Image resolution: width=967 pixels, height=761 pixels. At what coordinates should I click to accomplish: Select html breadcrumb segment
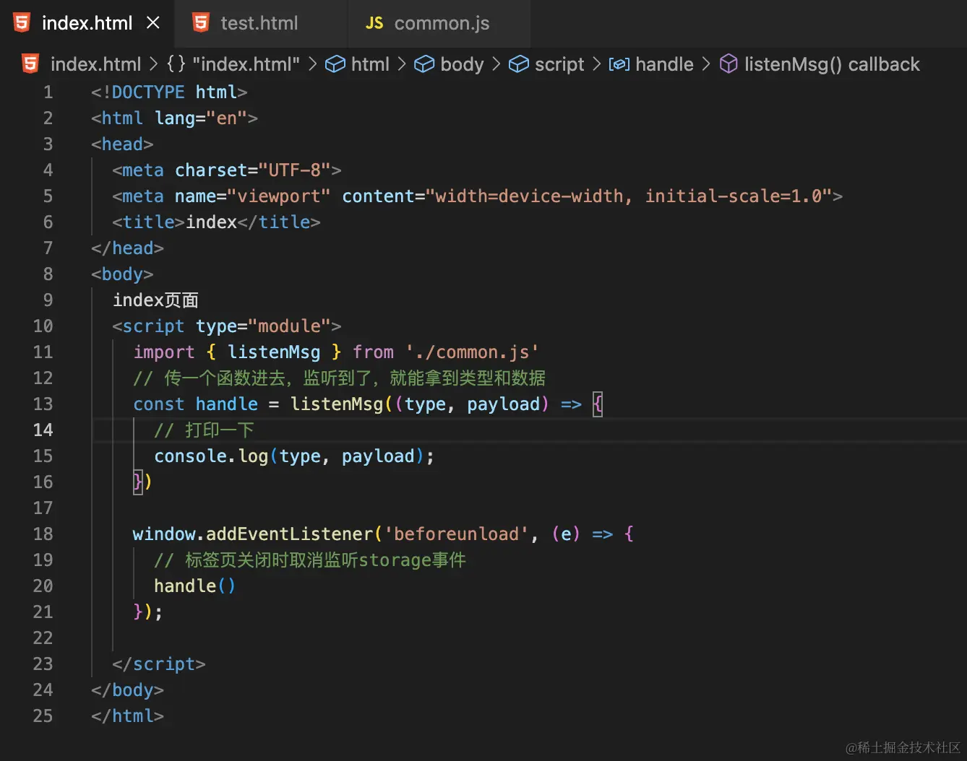point(370,64)
